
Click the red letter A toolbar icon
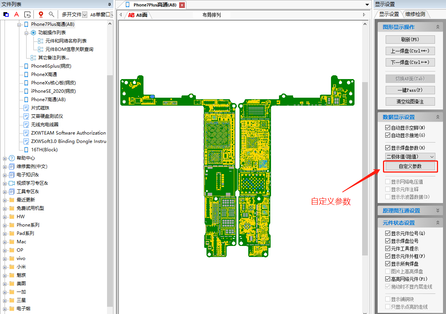16,14
